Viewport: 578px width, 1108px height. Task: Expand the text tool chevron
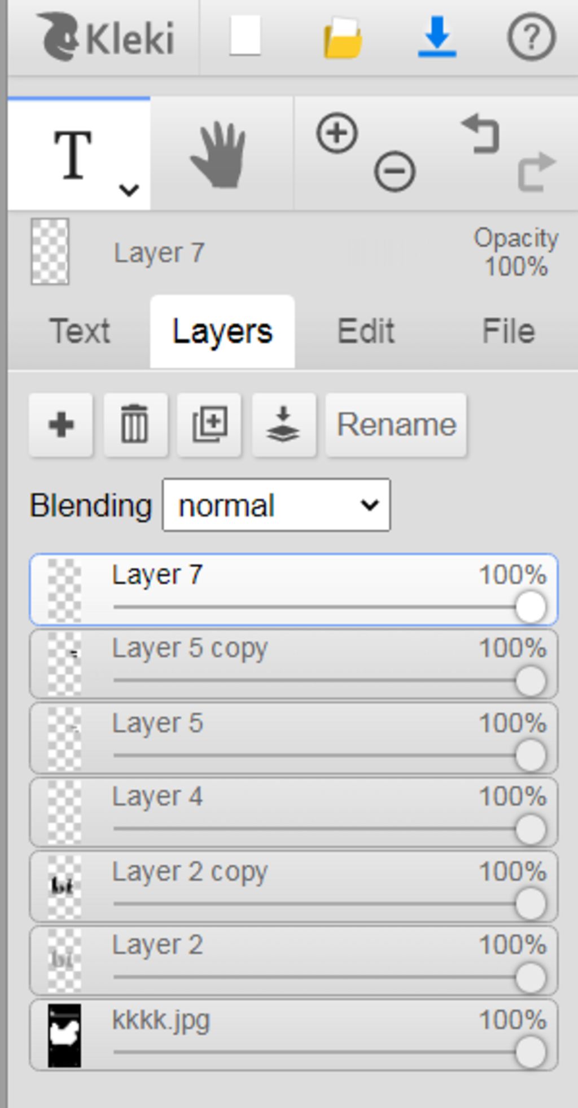[x=129, y=190]
